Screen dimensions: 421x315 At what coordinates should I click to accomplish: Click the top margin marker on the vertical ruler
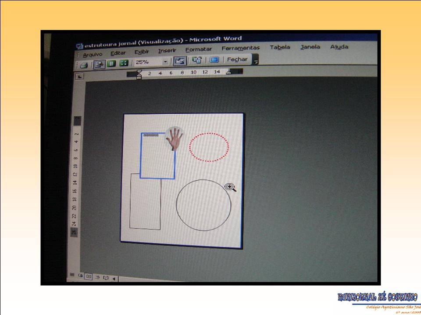[77, 121]
